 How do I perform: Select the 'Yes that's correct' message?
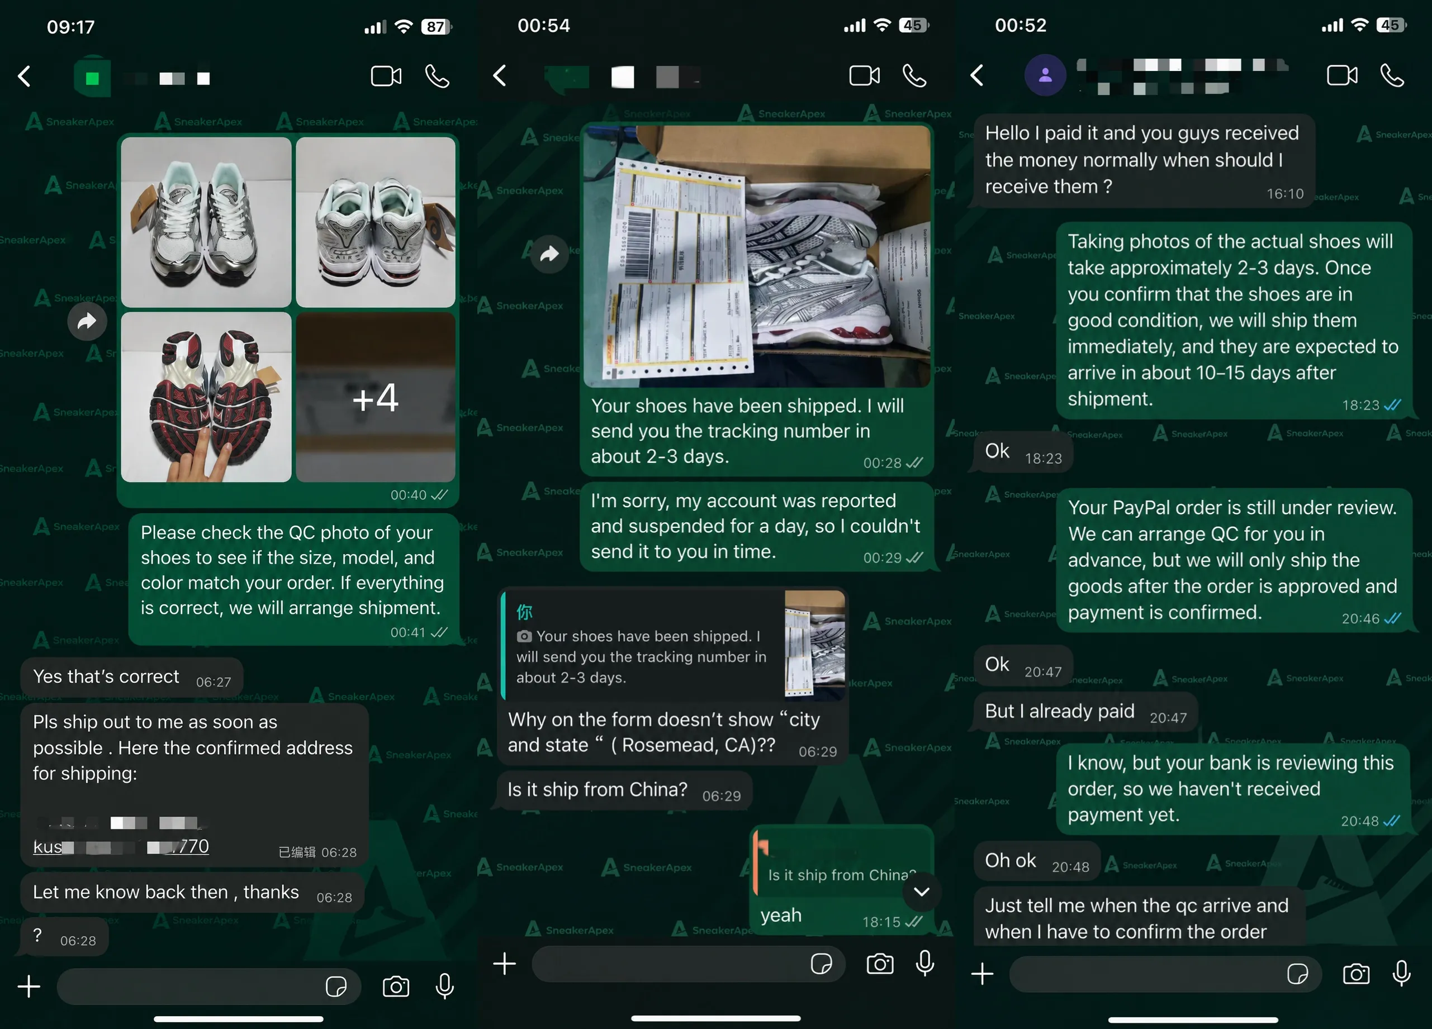[x=132, y=678]
